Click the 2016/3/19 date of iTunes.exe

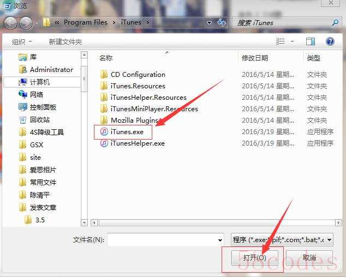[x=267, y=132]
